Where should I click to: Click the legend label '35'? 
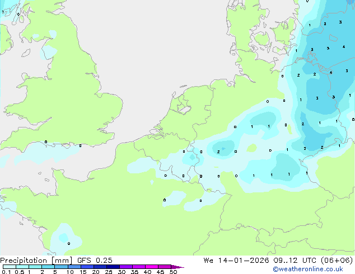(134, 272)
